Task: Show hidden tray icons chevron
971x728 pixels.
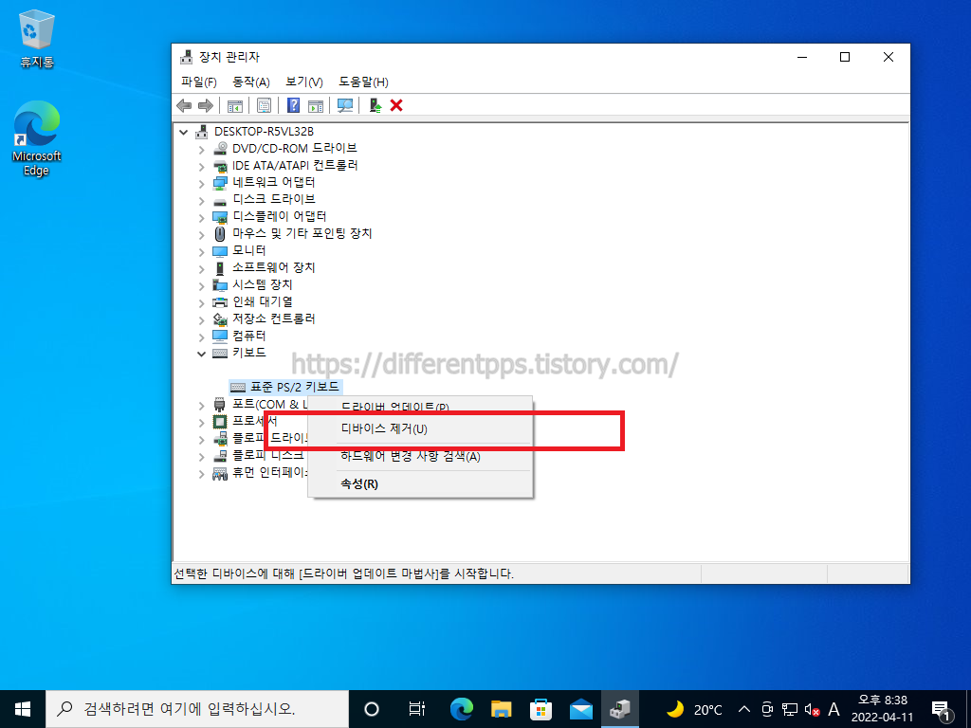Action: pyautogui.click(x=745, y=709)
